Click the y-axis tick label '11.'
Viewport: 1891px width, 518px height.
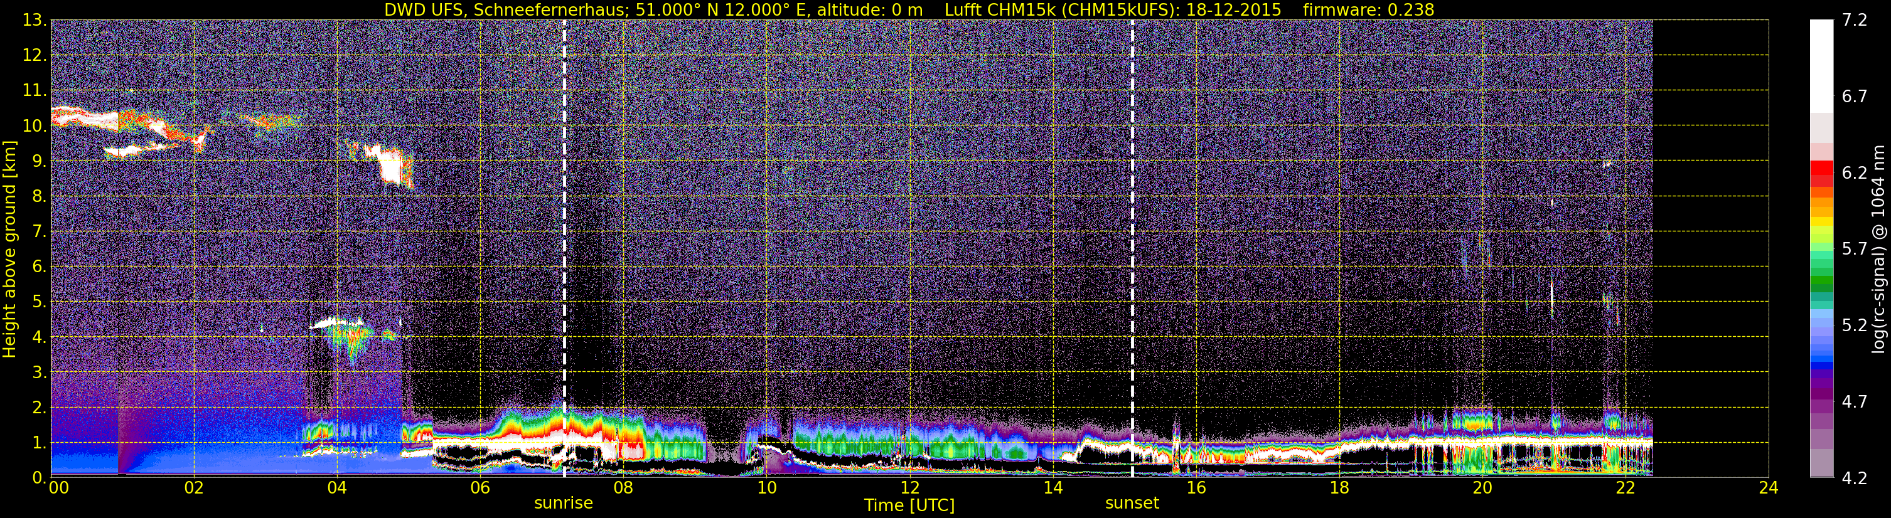tap(35, 91)
